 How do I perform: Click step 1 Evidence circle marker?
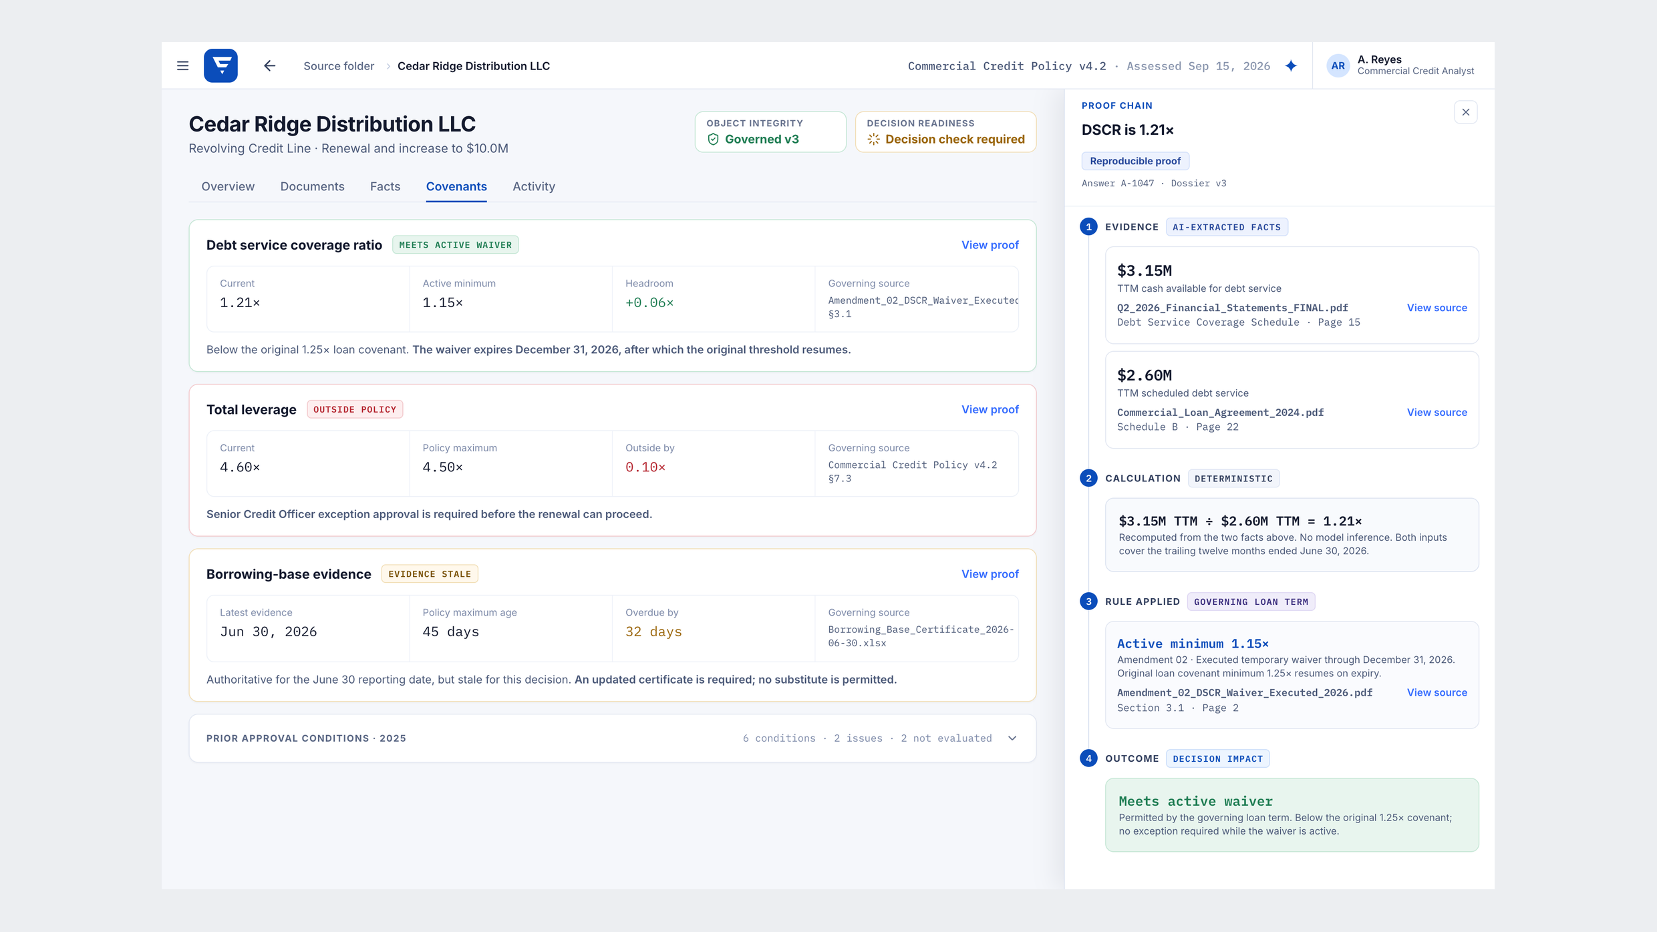(x=1088, y=227)
